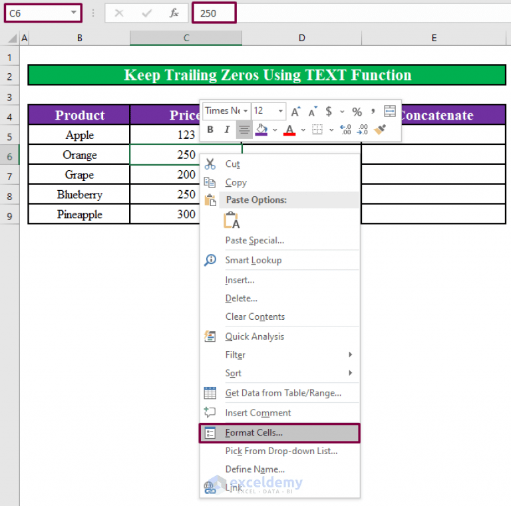511x506 pixels.
Task: Expand the Sort submenu
Action: 279,373
